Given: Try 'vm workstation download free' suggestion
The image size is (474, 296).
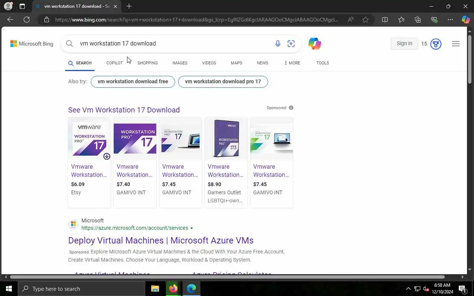Looking at the screenshot, I should (x=133, y=82).
